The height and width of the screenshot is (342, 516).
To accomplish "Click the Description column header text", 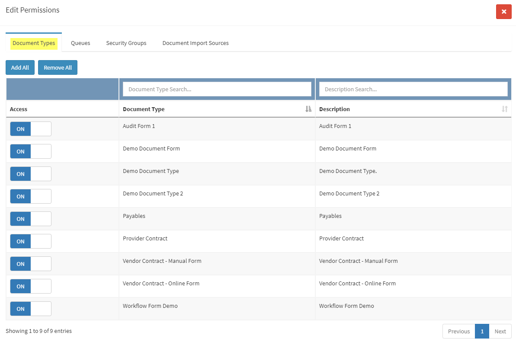I will [x=334, y=109].
